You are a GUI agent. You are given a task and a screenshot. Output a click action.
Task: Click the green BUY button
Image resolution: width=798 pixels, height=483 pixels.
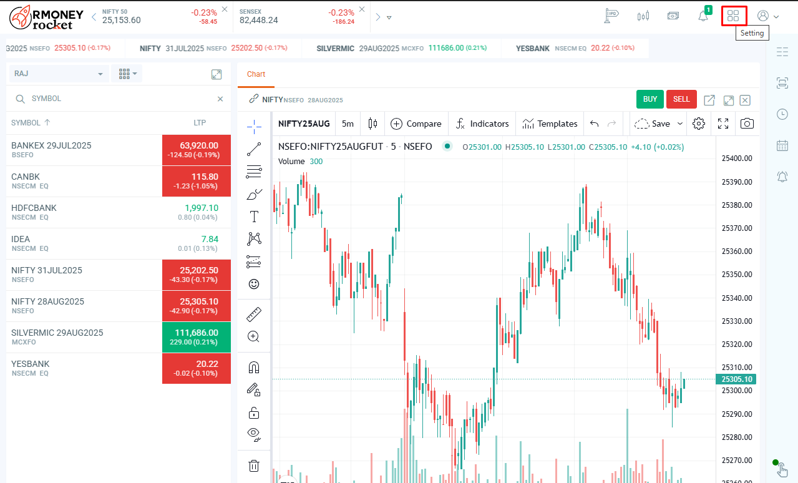pyautogui.click(x=650, y=99)
